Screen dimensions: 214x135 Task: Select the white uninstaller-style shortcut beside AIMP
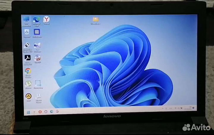pyautogui.click(x=38, y=98)
